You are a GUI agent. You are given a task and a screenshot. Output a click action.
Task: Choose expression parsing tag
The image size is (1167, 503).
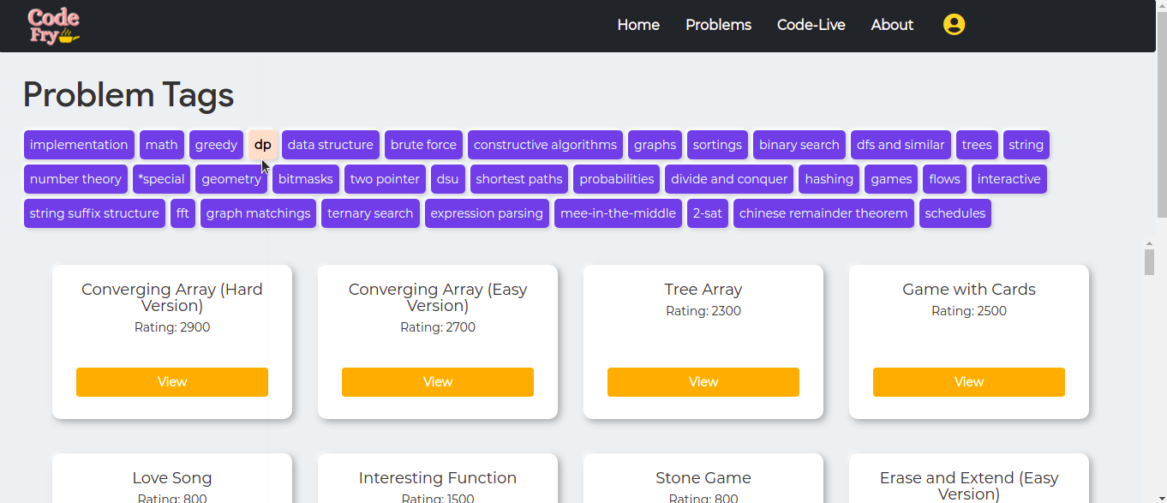point(487,213)
